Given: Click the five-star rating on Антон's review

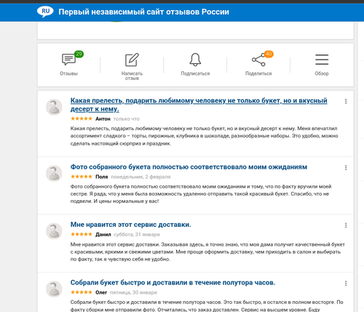Looking at the screenshot, I should [82, 119].
